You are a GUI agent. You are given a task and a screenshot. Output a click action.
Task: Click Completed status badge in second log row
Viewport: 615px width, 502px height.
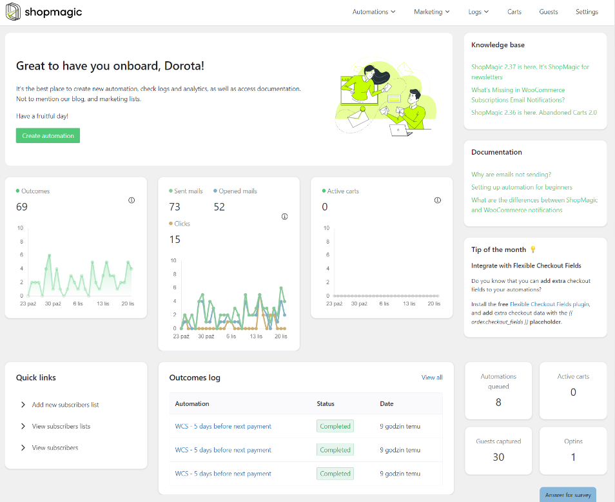[335, 450]
